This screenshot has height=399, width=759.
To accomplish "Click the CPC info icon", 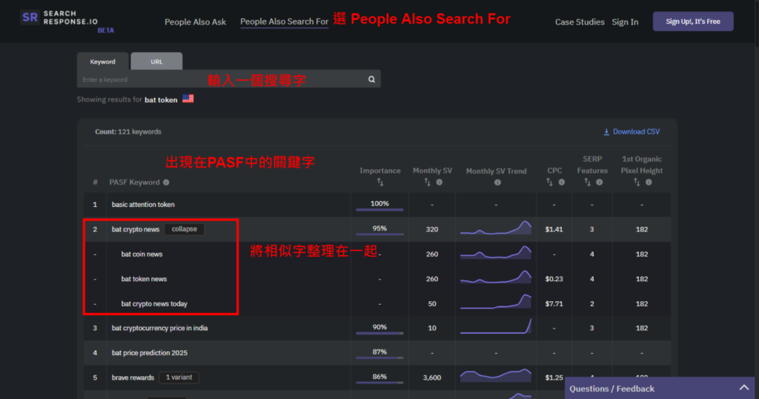I will (562, 182).
